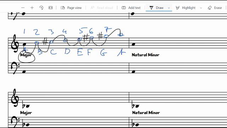Activate the Draw tool
This screenshot has height=128, width=227.
[157, 8]
